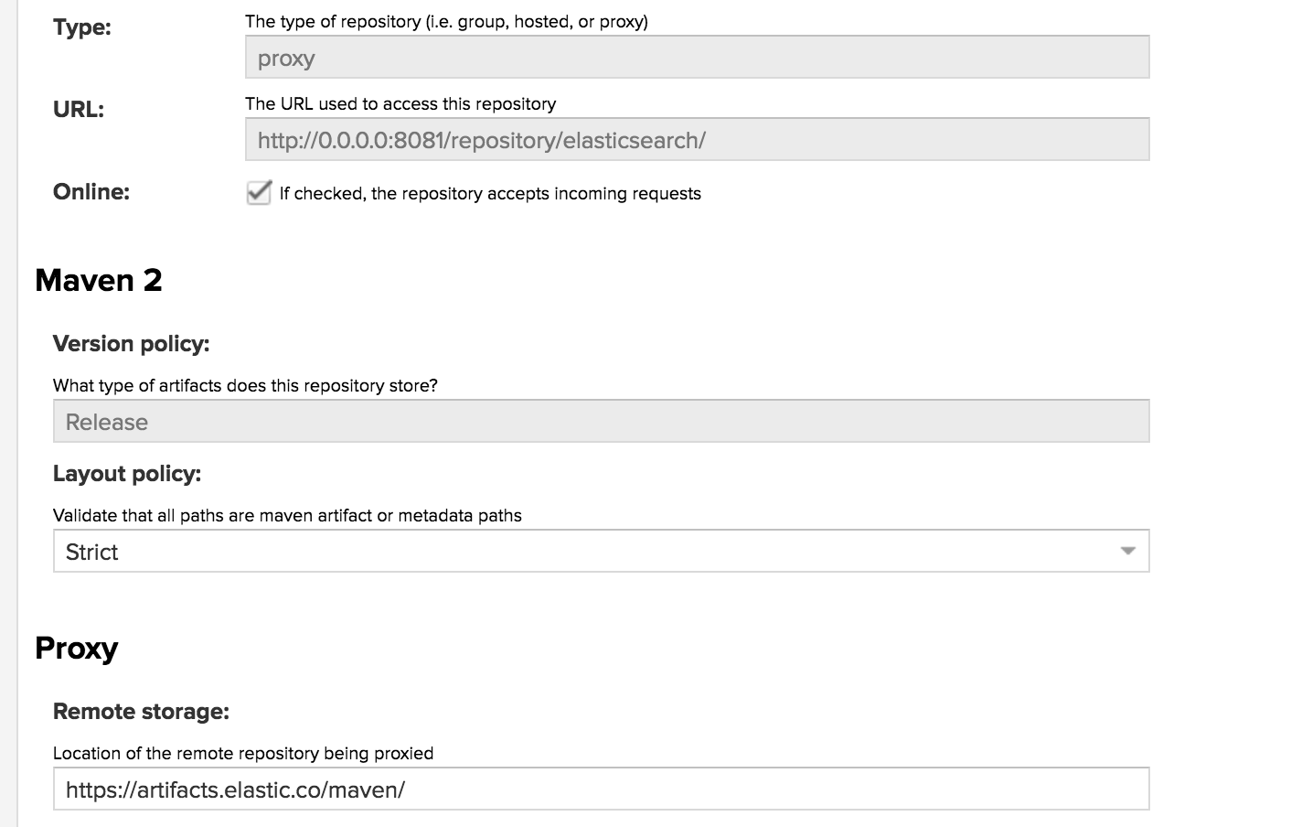The height and width of the screenshot is (827, 1291).
Task: Expand the layout validation combo box
Action: [x=601, y=551]
